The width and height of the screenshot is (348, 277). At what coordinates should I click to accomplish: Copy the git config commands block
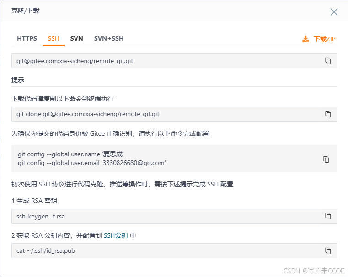326,159
